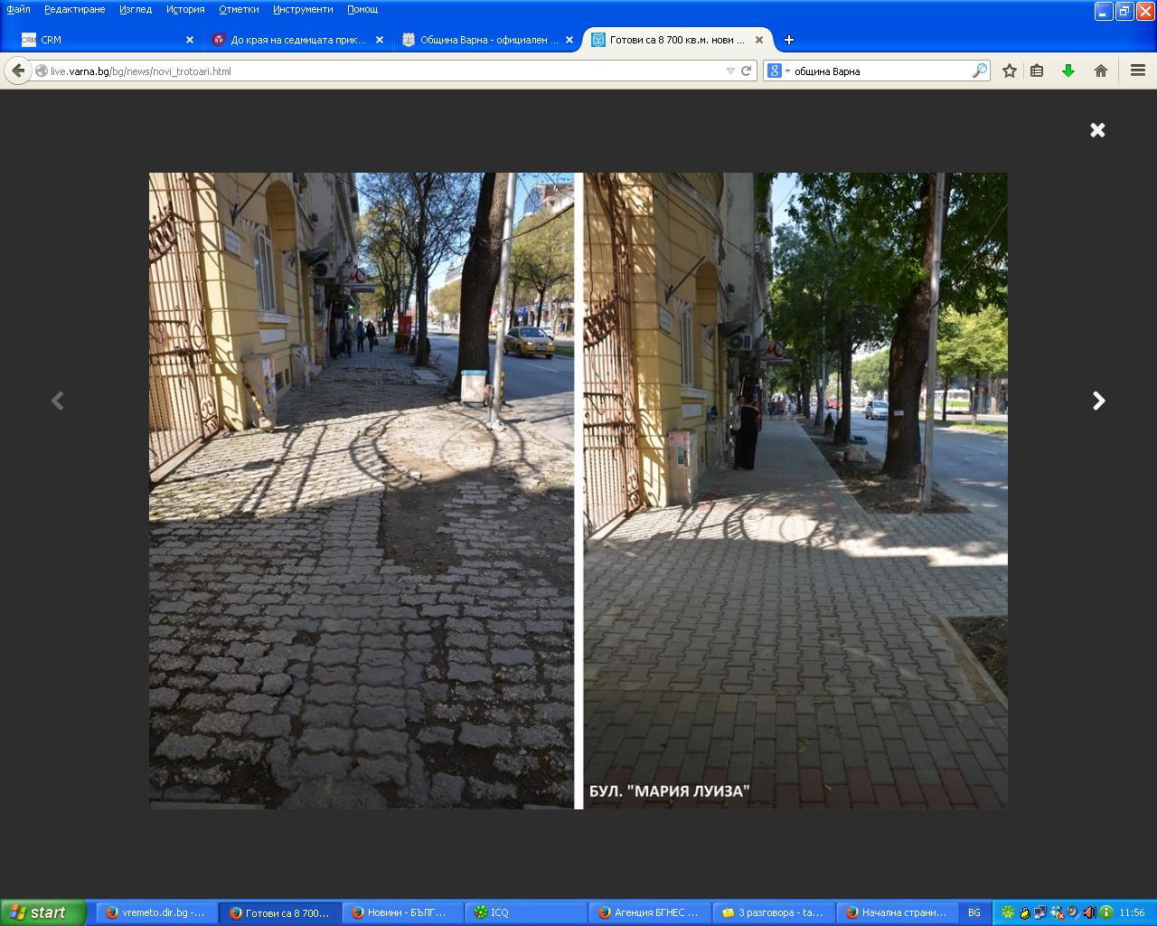Go back to the previous page
The width and height of the screenshot is (1157, 926).
(x=18, y=71)
